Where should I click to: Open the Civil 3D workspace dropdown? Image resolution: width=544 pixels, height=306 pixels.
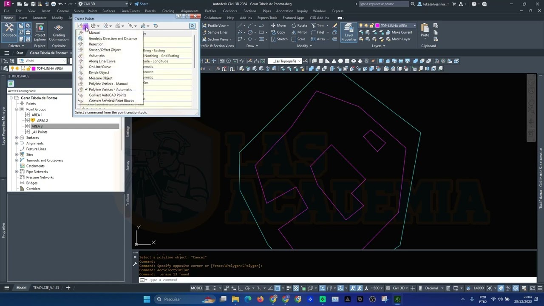[102, 4]
